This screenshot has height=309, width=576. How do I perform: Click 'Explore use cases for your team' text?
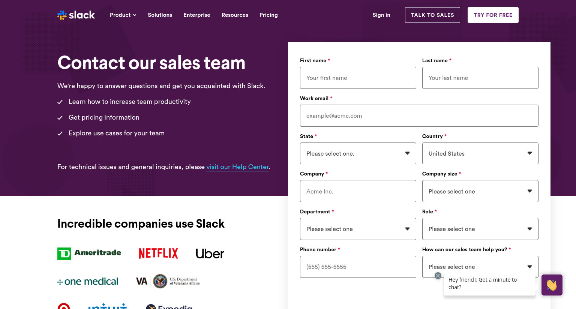[117, 133]
